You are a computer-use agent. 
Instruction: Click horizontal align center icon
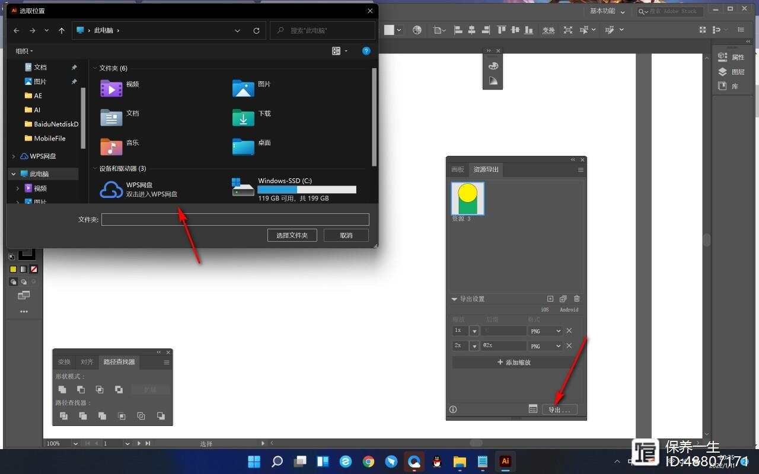[472, 30]
